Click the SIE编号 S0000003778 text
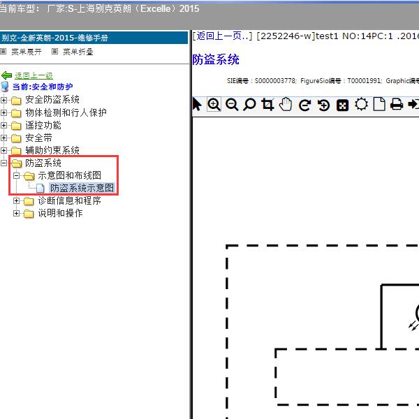Screen dimensions: 419x419 [262, 81]
